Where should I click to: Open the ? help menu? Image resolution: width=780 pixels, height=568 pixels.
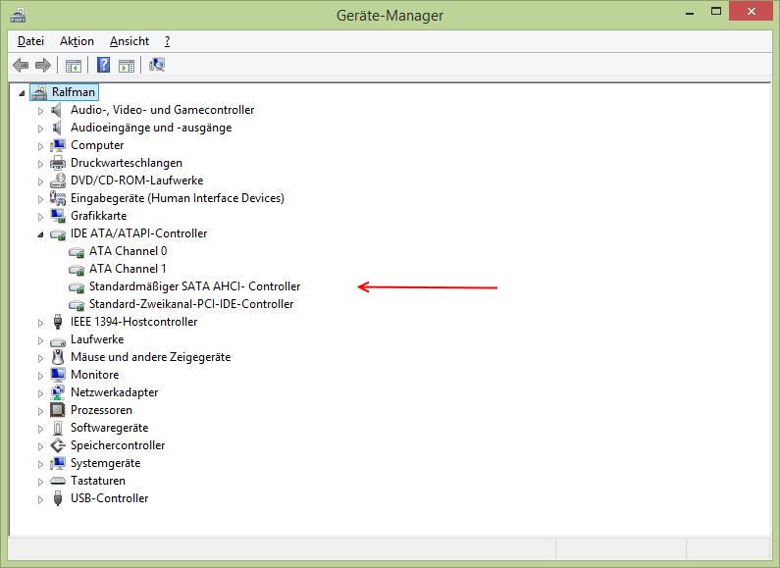tap(167, 41)
